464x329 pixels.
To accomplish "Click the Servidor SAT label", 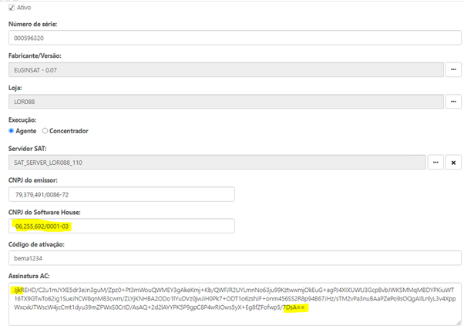I will 31,148.
